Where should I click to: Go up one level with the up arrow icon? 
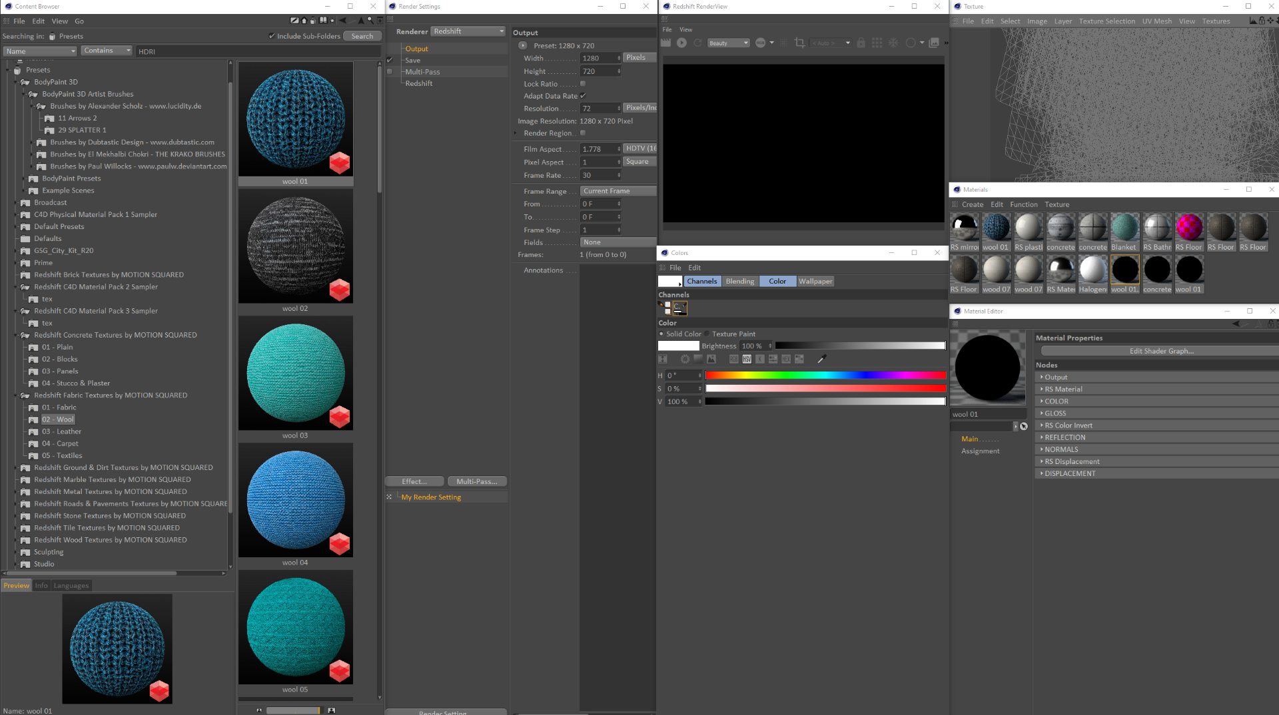click(361, 21)
